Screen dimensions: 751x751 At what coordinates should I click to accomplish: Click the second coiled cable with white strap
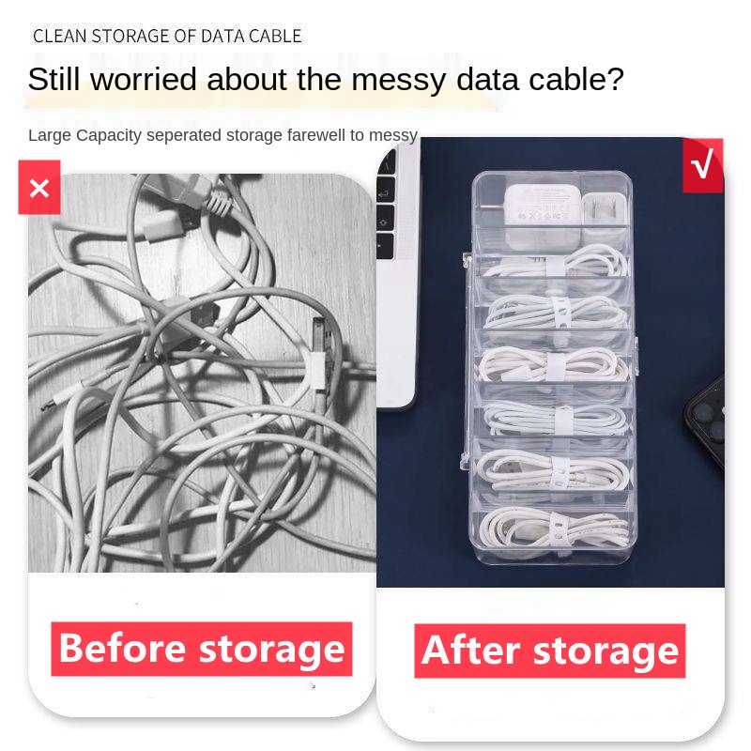click(x=556, y=312)
